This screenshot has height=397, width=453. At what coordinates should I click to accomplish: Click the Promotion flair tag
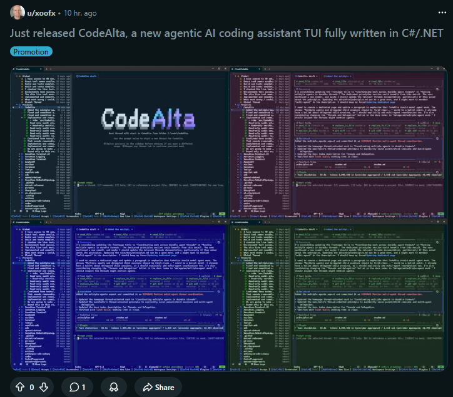point(31,52)
